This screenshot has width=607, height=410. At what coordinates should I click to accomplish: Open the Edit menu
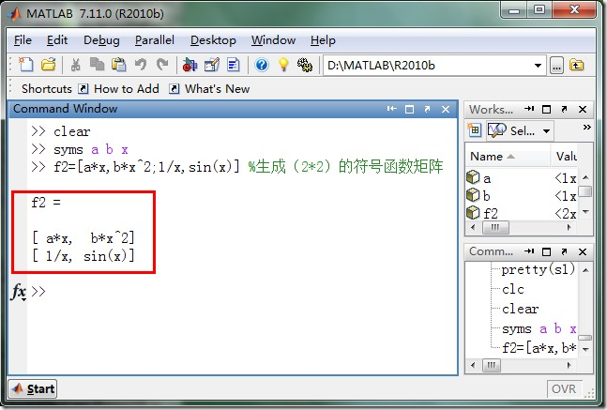(x=57, y=40)
